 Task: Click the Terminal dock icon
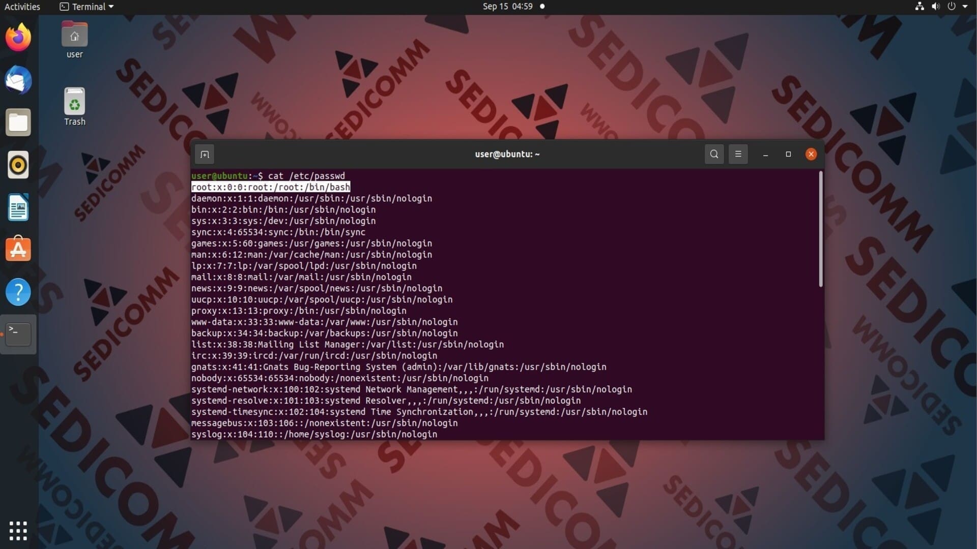[x=18, y=334]
